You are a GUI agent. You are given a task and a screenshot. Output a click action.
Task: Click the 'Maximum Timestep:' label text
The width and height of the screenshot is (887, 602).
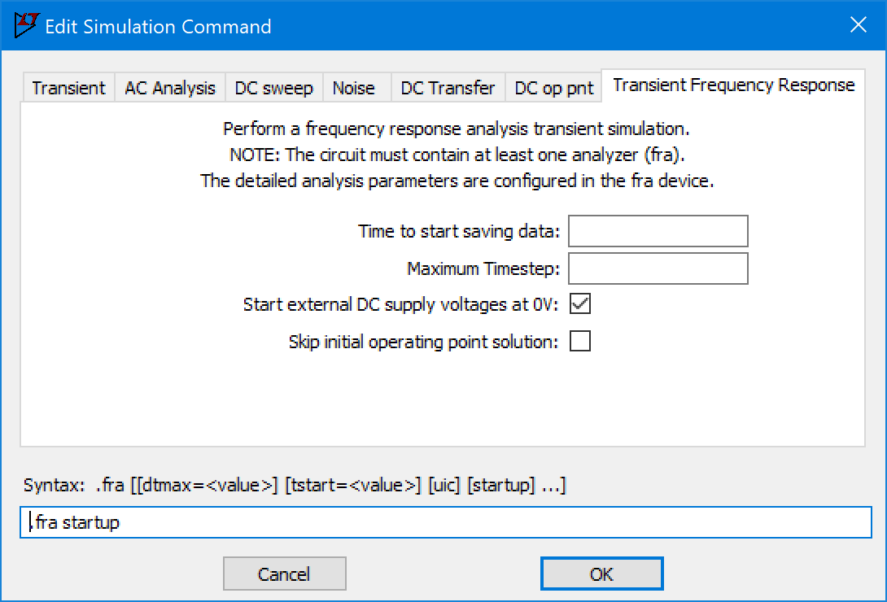click(483, 268)
